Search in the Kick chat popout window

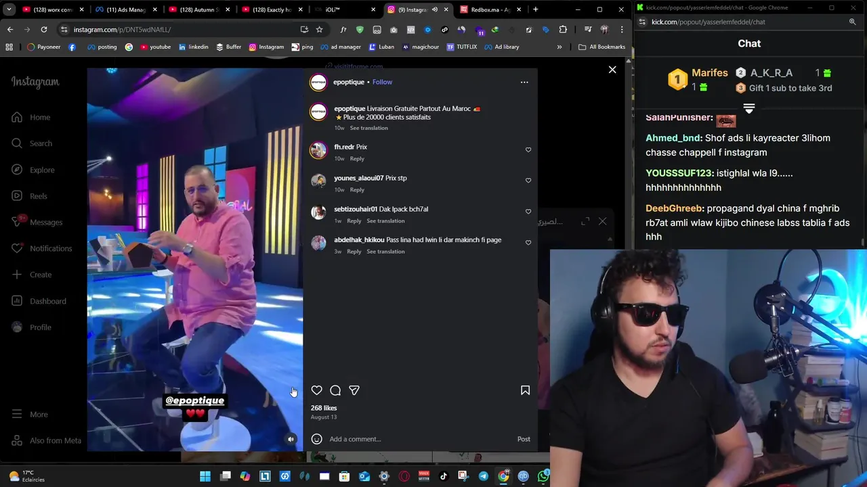pyautogui.click(x=853, y=22)
